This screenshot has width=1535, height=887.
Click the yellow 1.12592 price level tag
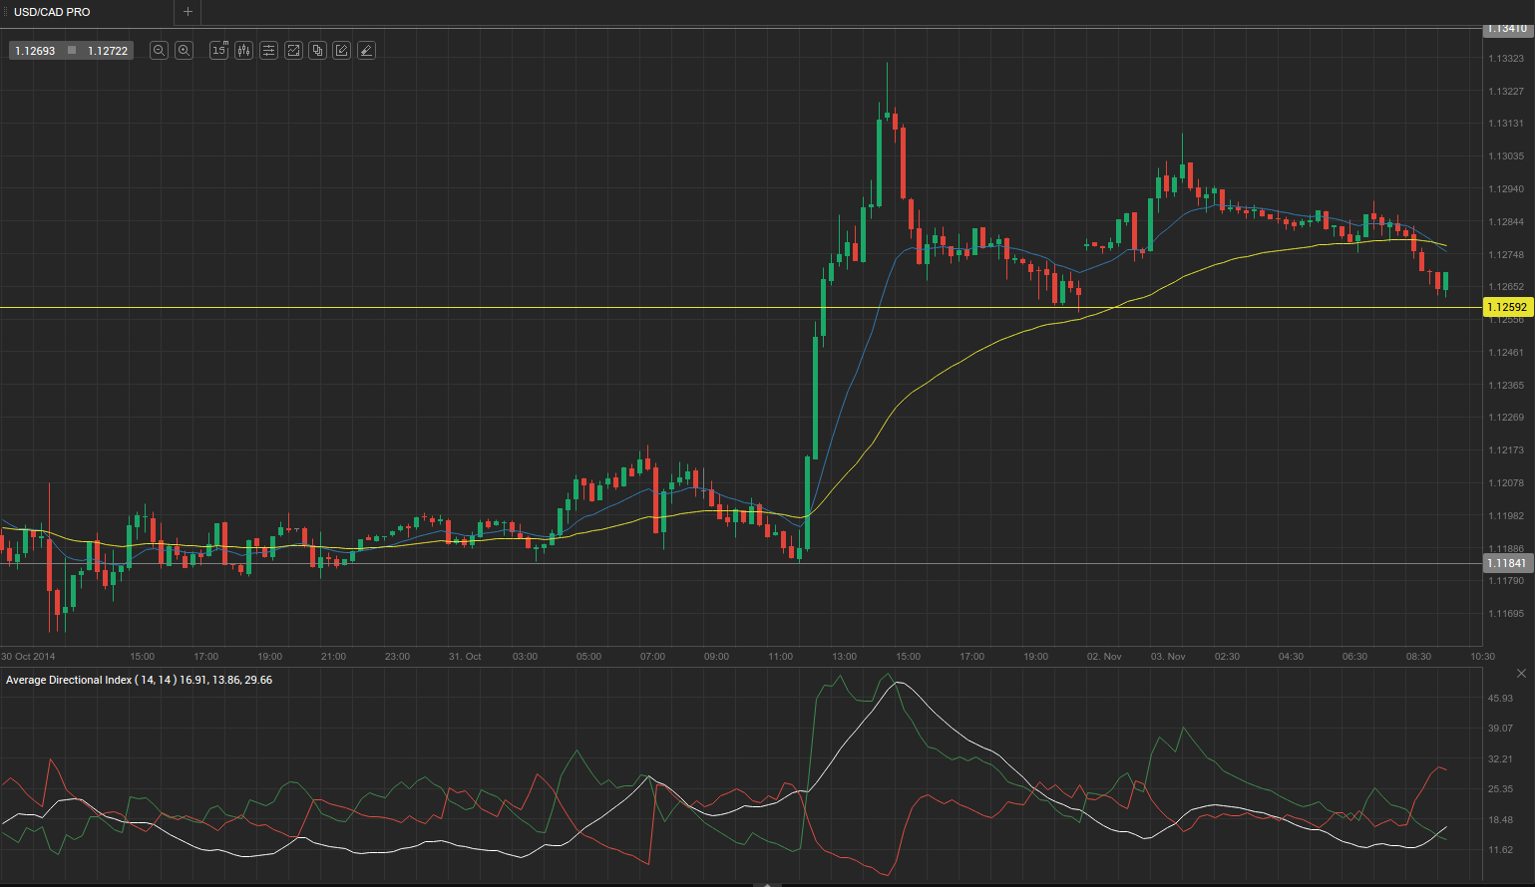[1506, 308]
